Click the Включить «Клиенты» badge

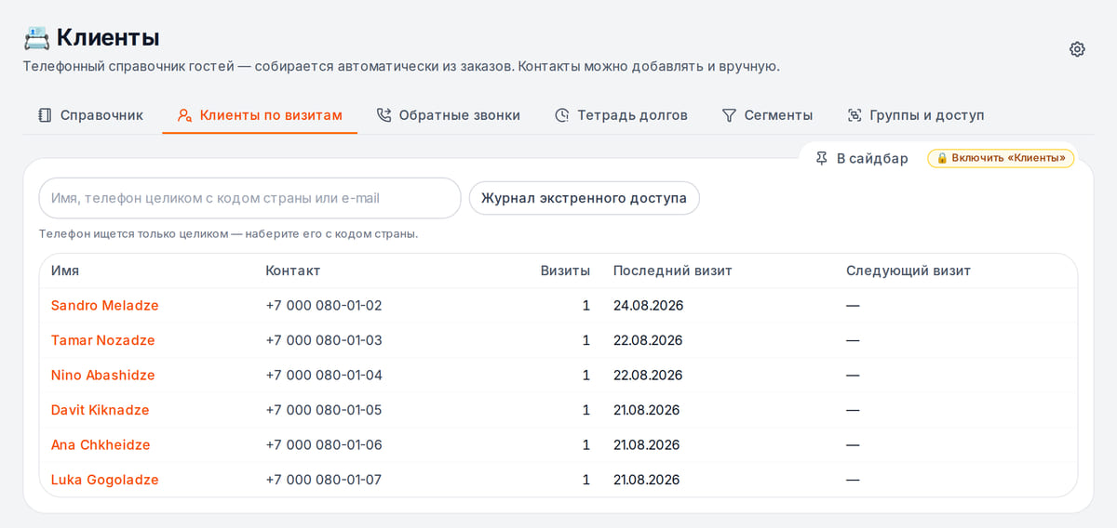click(x=1001, y=158)
